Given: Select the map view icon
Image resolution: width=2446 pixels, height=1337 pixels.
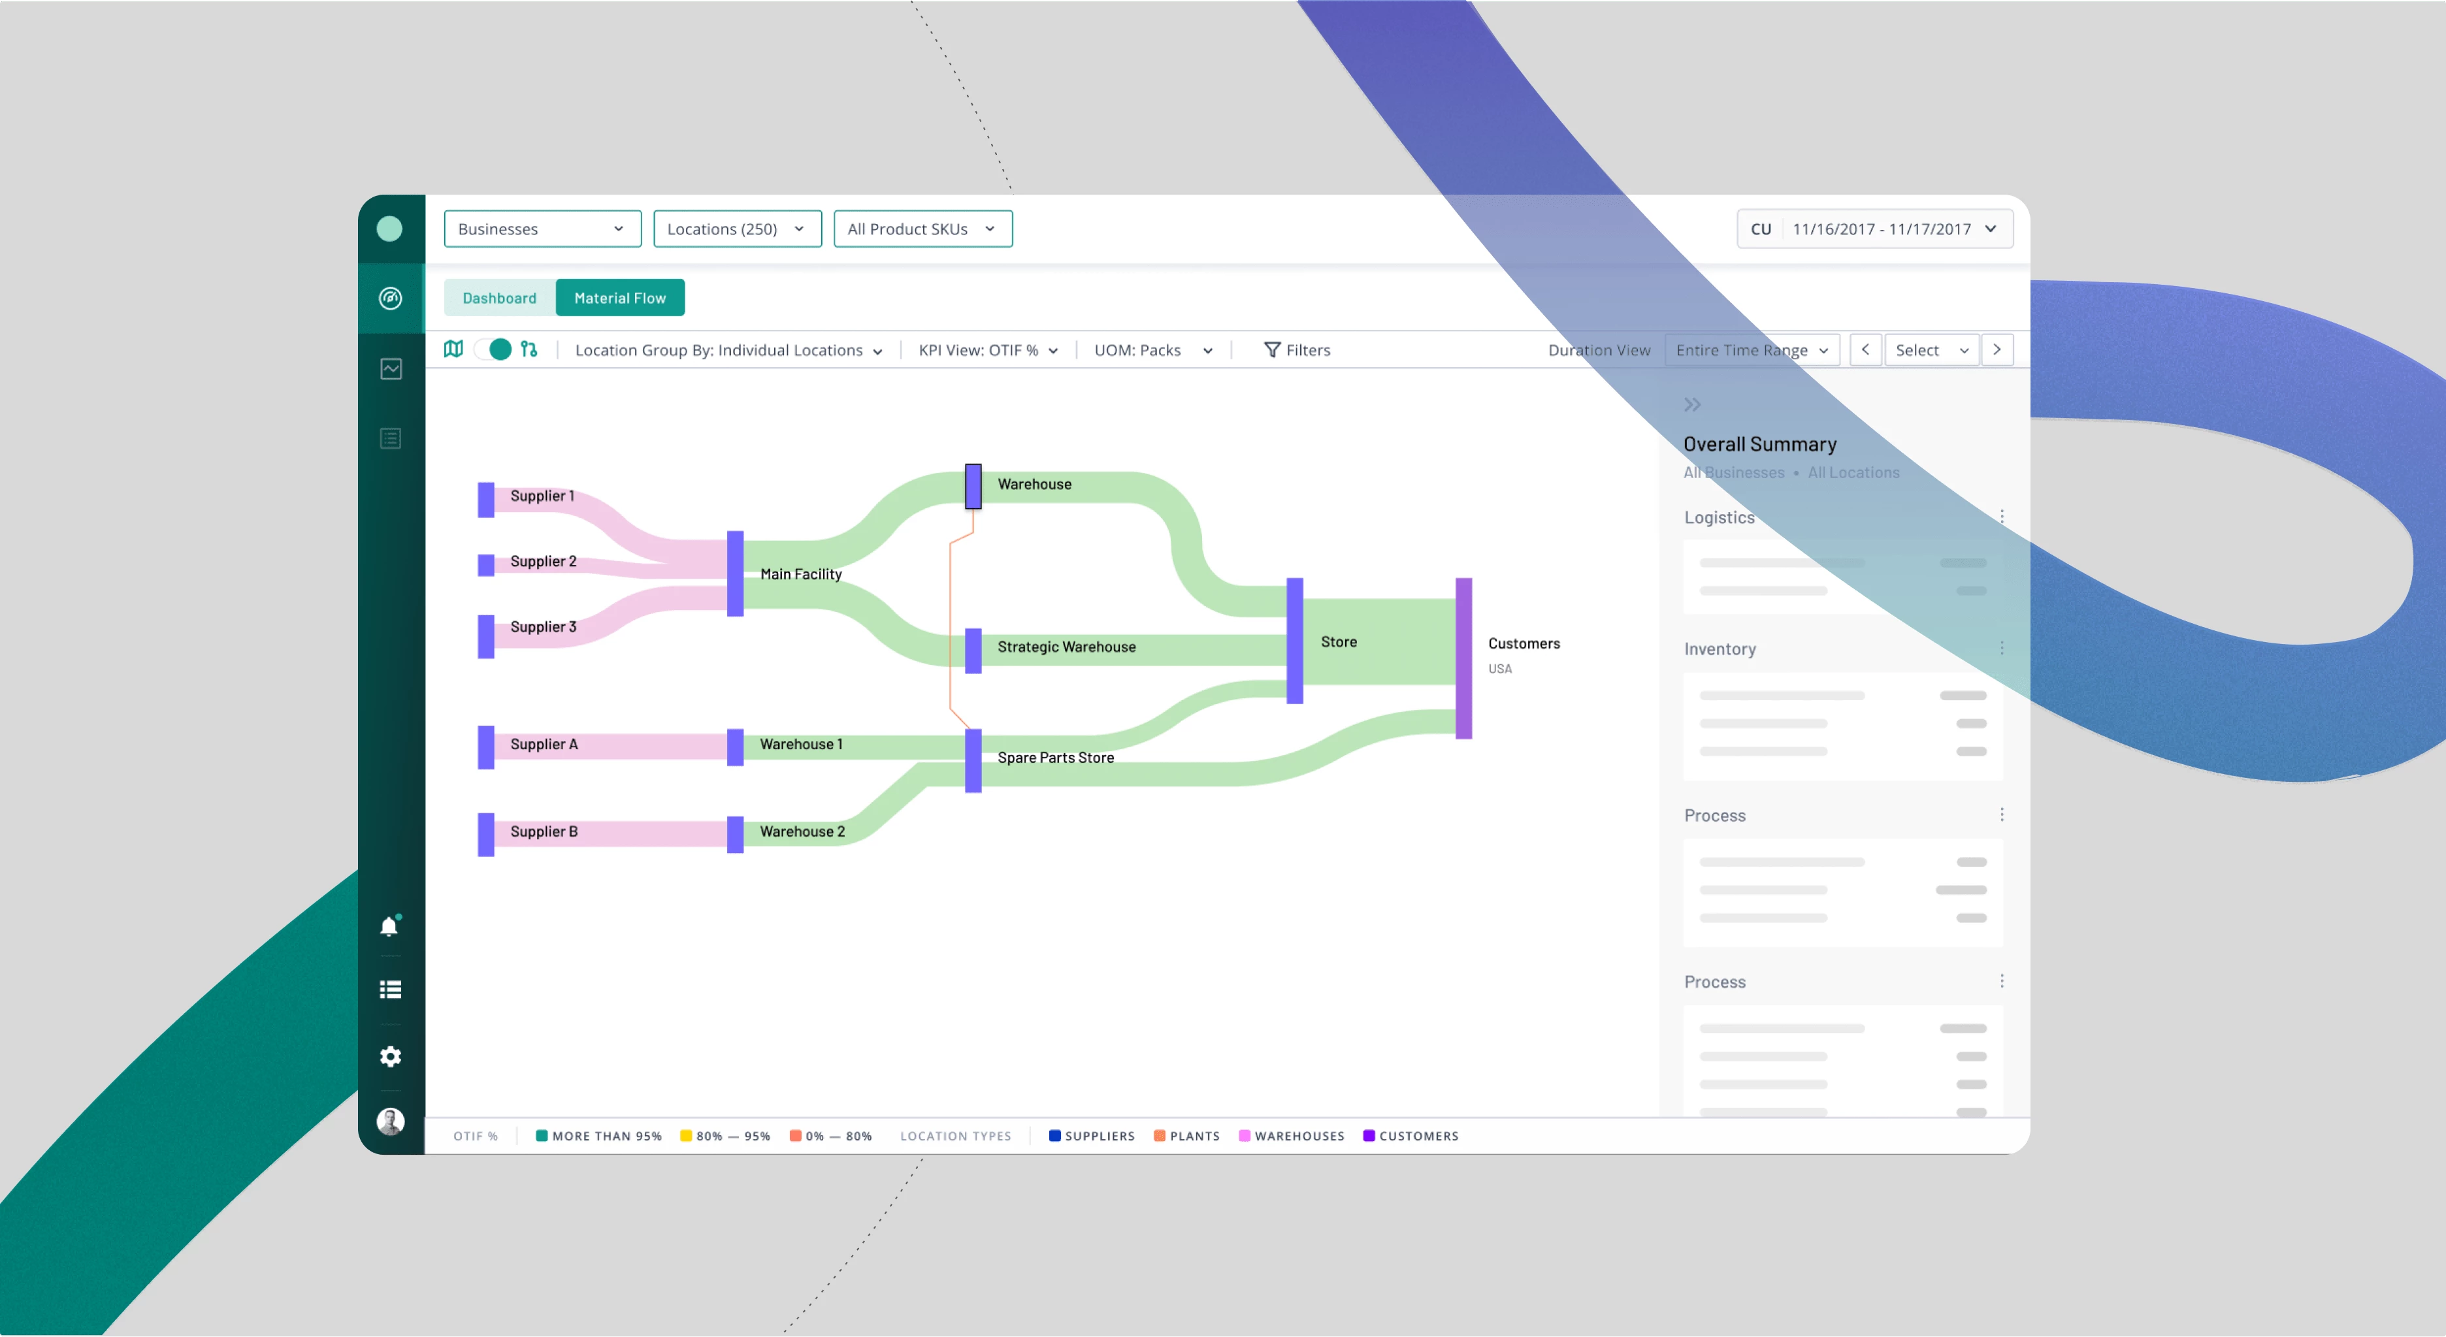Looking at the screenshot, I should [x=454, y=349].
